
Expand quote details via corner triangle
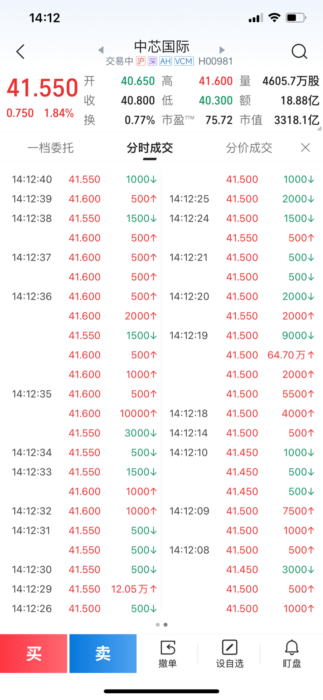319,128
